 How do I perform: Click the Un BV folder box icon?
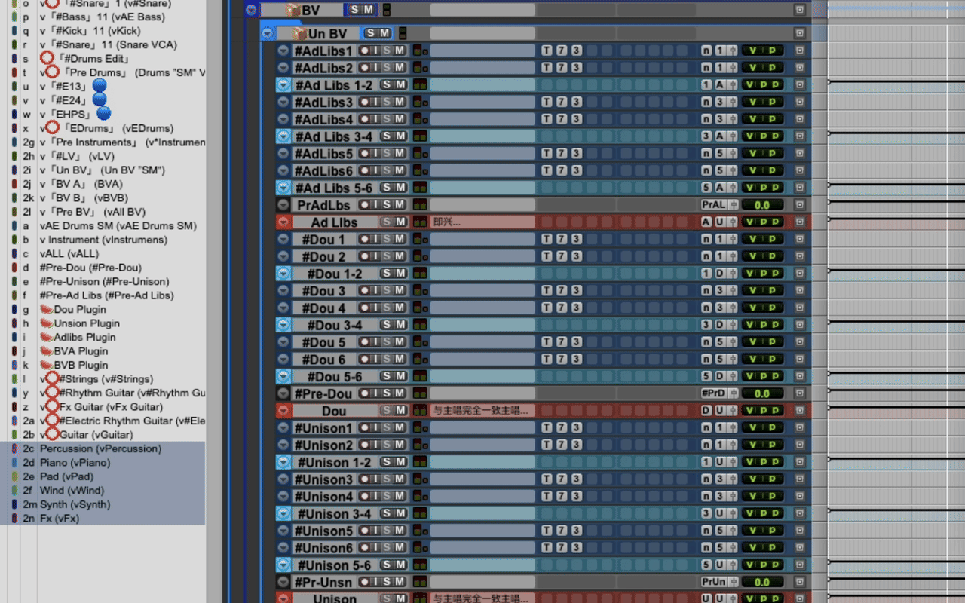click(x=299, y=33)
